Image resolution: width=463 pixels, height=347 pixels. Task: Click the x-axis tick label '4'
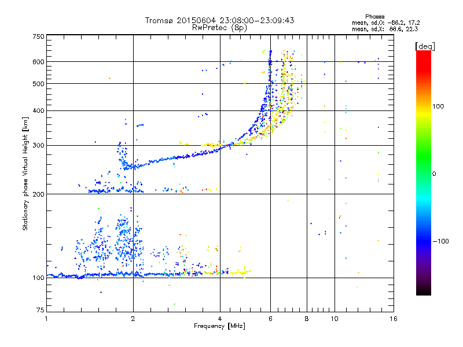(220, 319)
